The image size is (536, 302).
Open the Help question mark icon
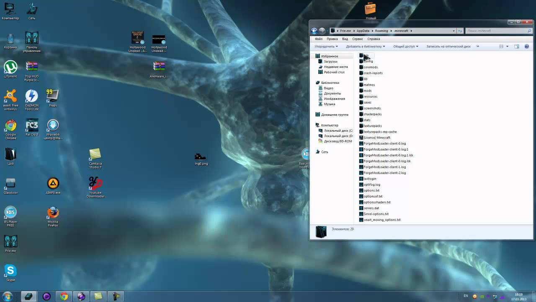point(527,47)
